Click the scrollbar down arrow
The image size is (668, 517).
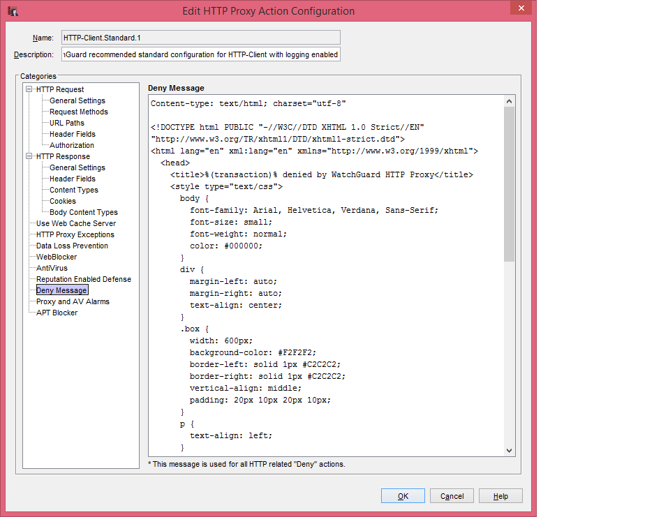point(509,450)
